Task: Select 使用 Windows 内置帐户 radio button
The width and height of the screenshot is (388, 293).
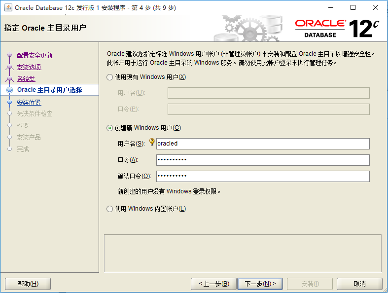Action: click(x=109, y=209)
